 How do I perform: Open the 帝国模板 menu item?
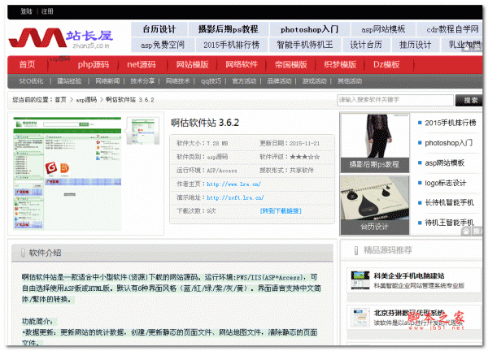point(290,65)
